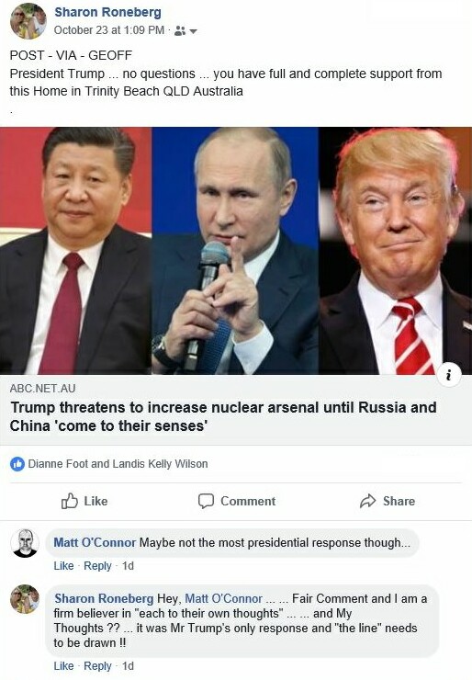
Task: Open Sharon Roneberg's profile picture at post top
Action: tap(28, 21)
